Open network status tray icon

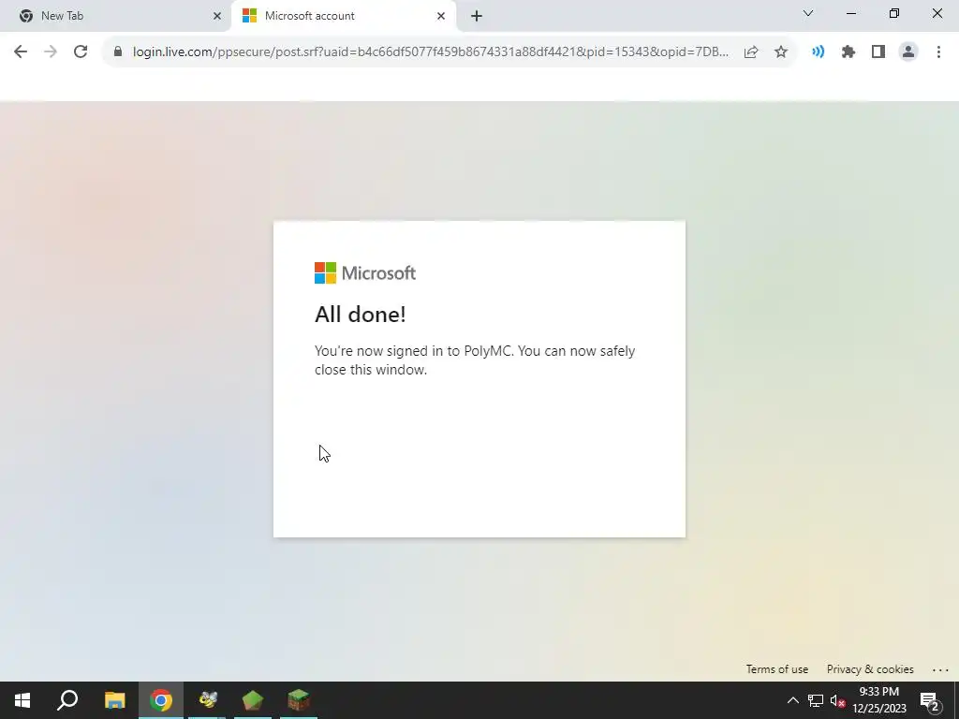point(816,700)
